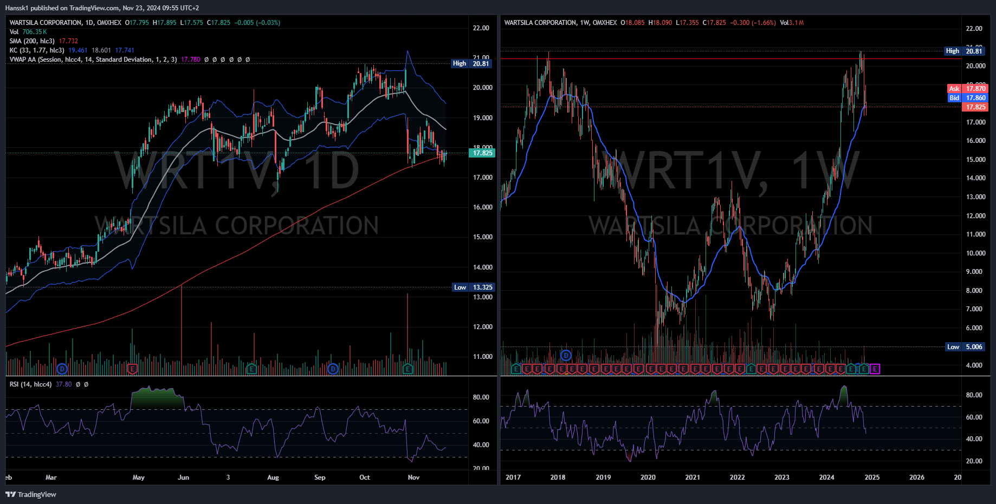Viewport: 996px width, 504px height.
Task: Click the 15.000 tick on the daily price axis
Action: coord(483,237)
